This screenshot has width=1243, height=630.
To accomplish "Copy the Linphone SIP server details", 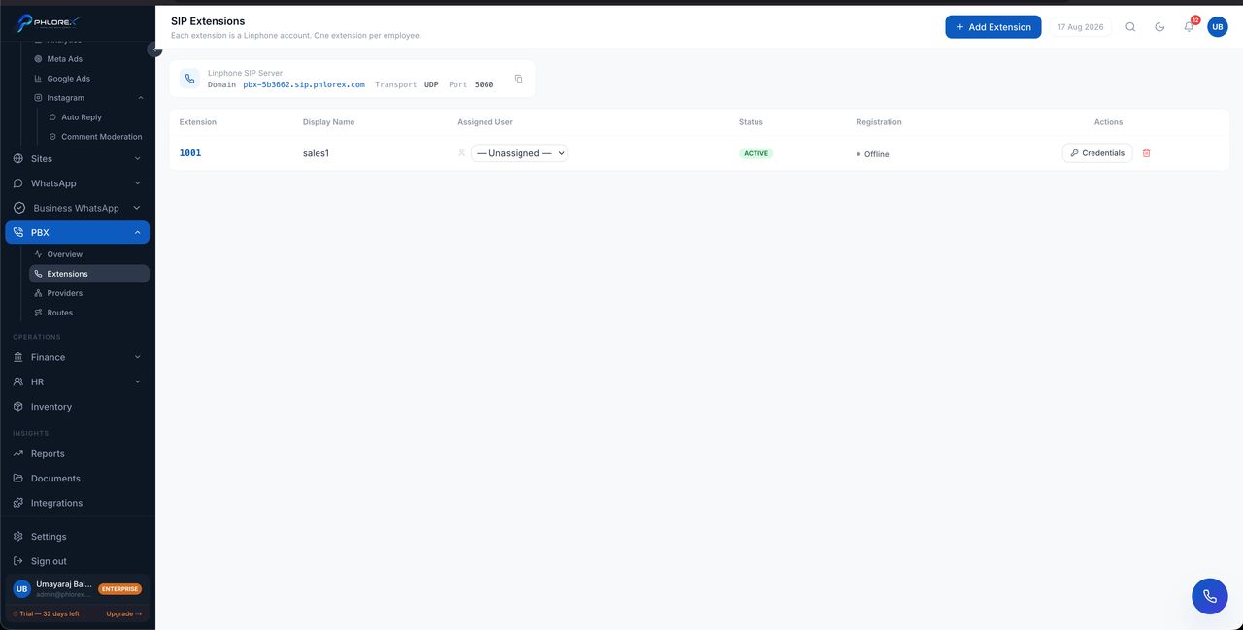I will (519, 79).
